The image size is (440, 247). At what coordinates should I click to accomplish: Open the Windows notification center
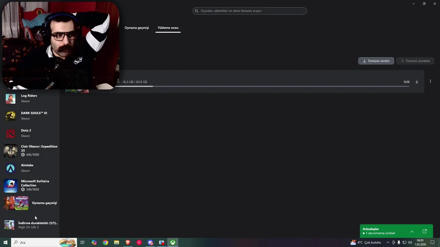tap(432, 243)
